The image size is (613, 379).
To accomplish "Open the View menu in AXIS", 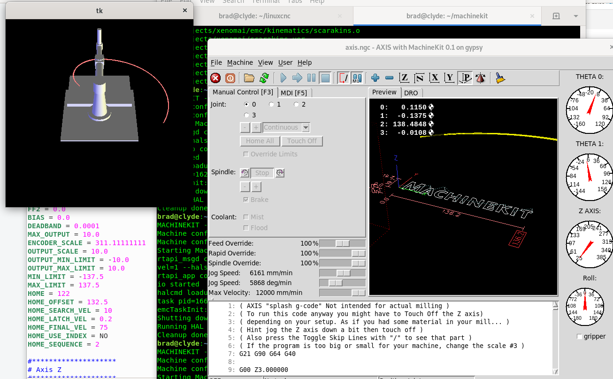I will pyautogui.click(x=265, y=62).
